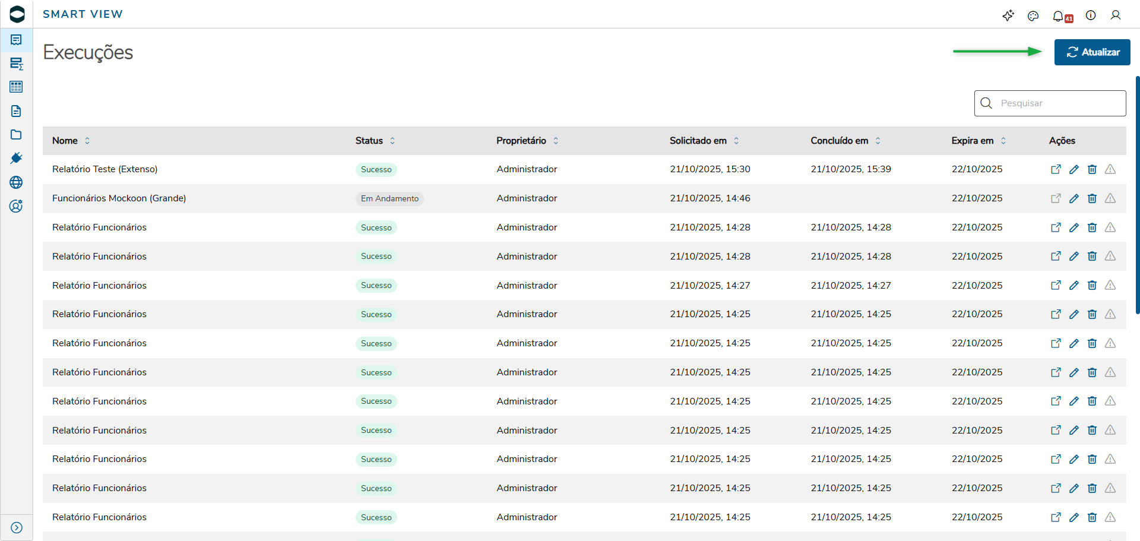Click the Atualizar refresh button
This screenshot has width=1140, height=541.
[x=1092, y=52]
